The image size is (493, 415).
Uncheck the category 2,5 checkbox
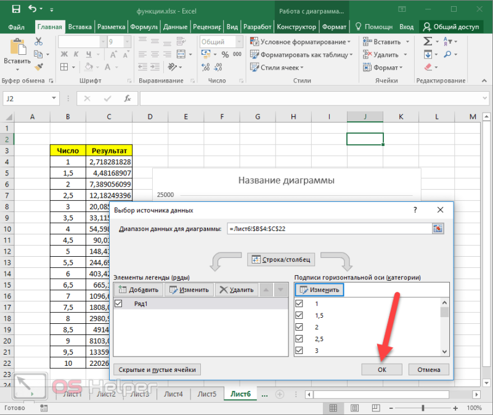pyautogui.click(x=299, y=339)
